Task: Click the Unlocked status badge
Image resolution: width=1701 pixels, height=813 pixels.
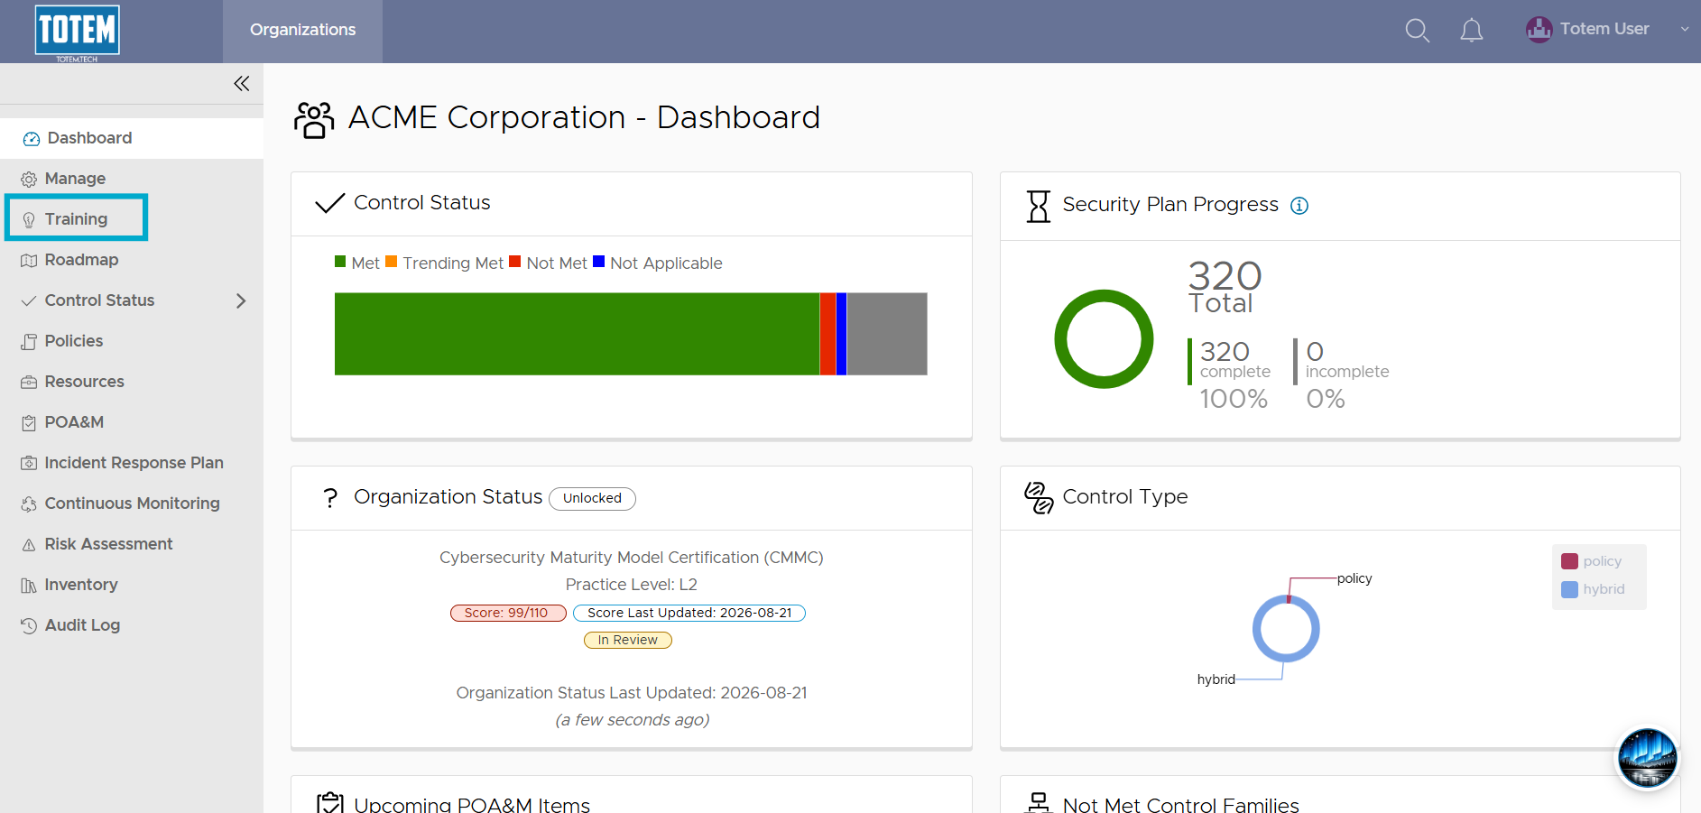Action: [x=592, y=498]
